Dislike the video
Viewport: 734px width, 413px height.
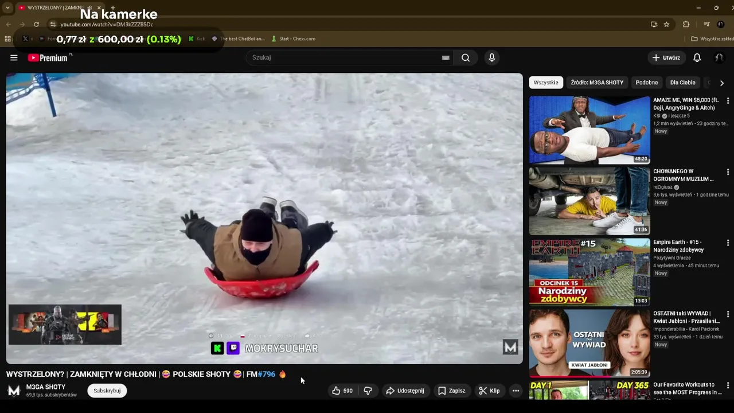(368, 391)
